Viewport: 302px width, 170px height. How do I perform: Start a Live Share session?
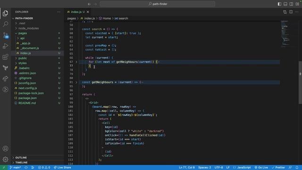62,168
